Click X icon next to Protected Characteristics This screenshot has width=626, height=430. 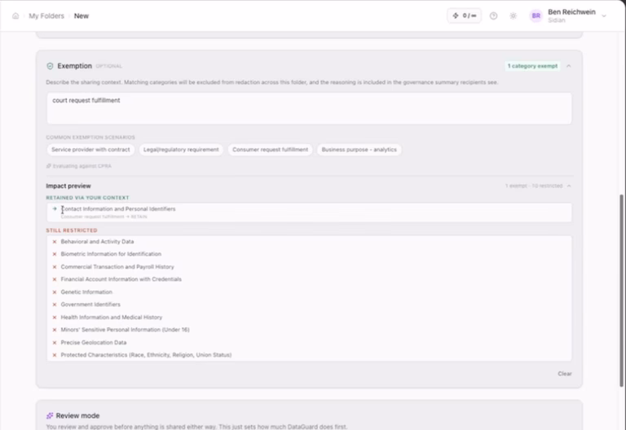[x=55, y=355]
